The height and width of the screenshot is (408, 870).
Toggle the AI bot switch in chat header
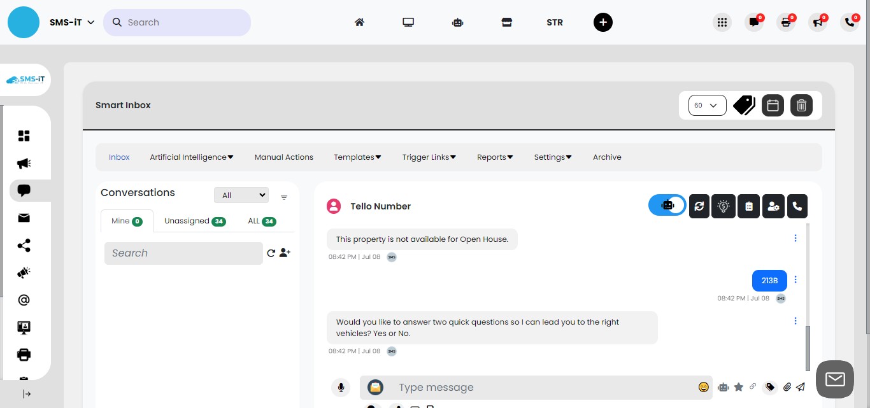point(667,206)
